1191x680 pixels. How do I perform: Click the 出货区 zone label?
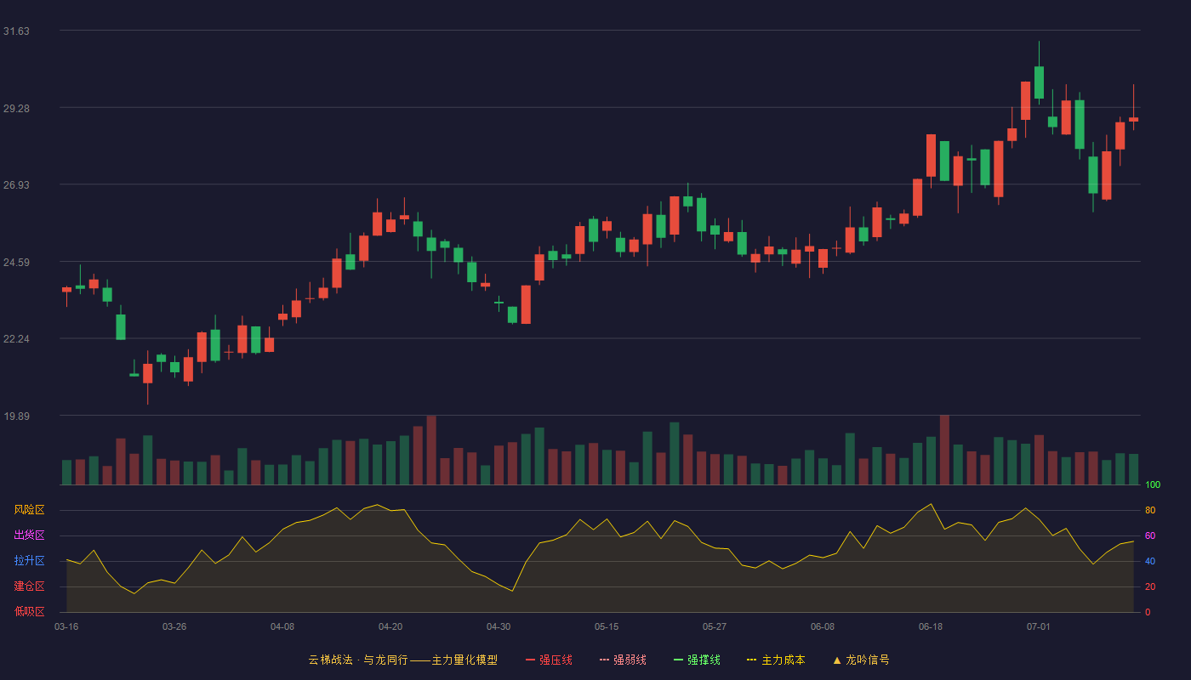tap(29, 535)
